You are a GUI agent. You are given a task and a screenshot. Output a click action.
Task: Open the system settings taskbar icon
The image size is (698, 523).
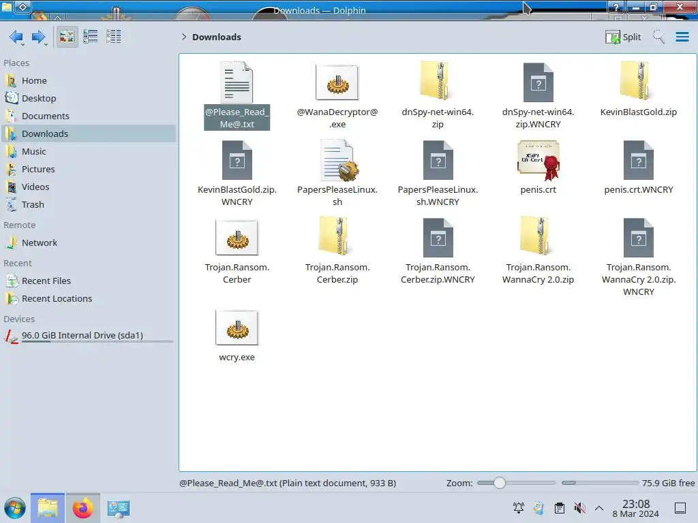pyautogui.click(x=118, y=508)
